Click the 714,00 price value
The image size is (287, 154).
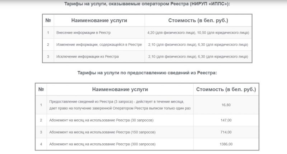click(x=226, y=132)
